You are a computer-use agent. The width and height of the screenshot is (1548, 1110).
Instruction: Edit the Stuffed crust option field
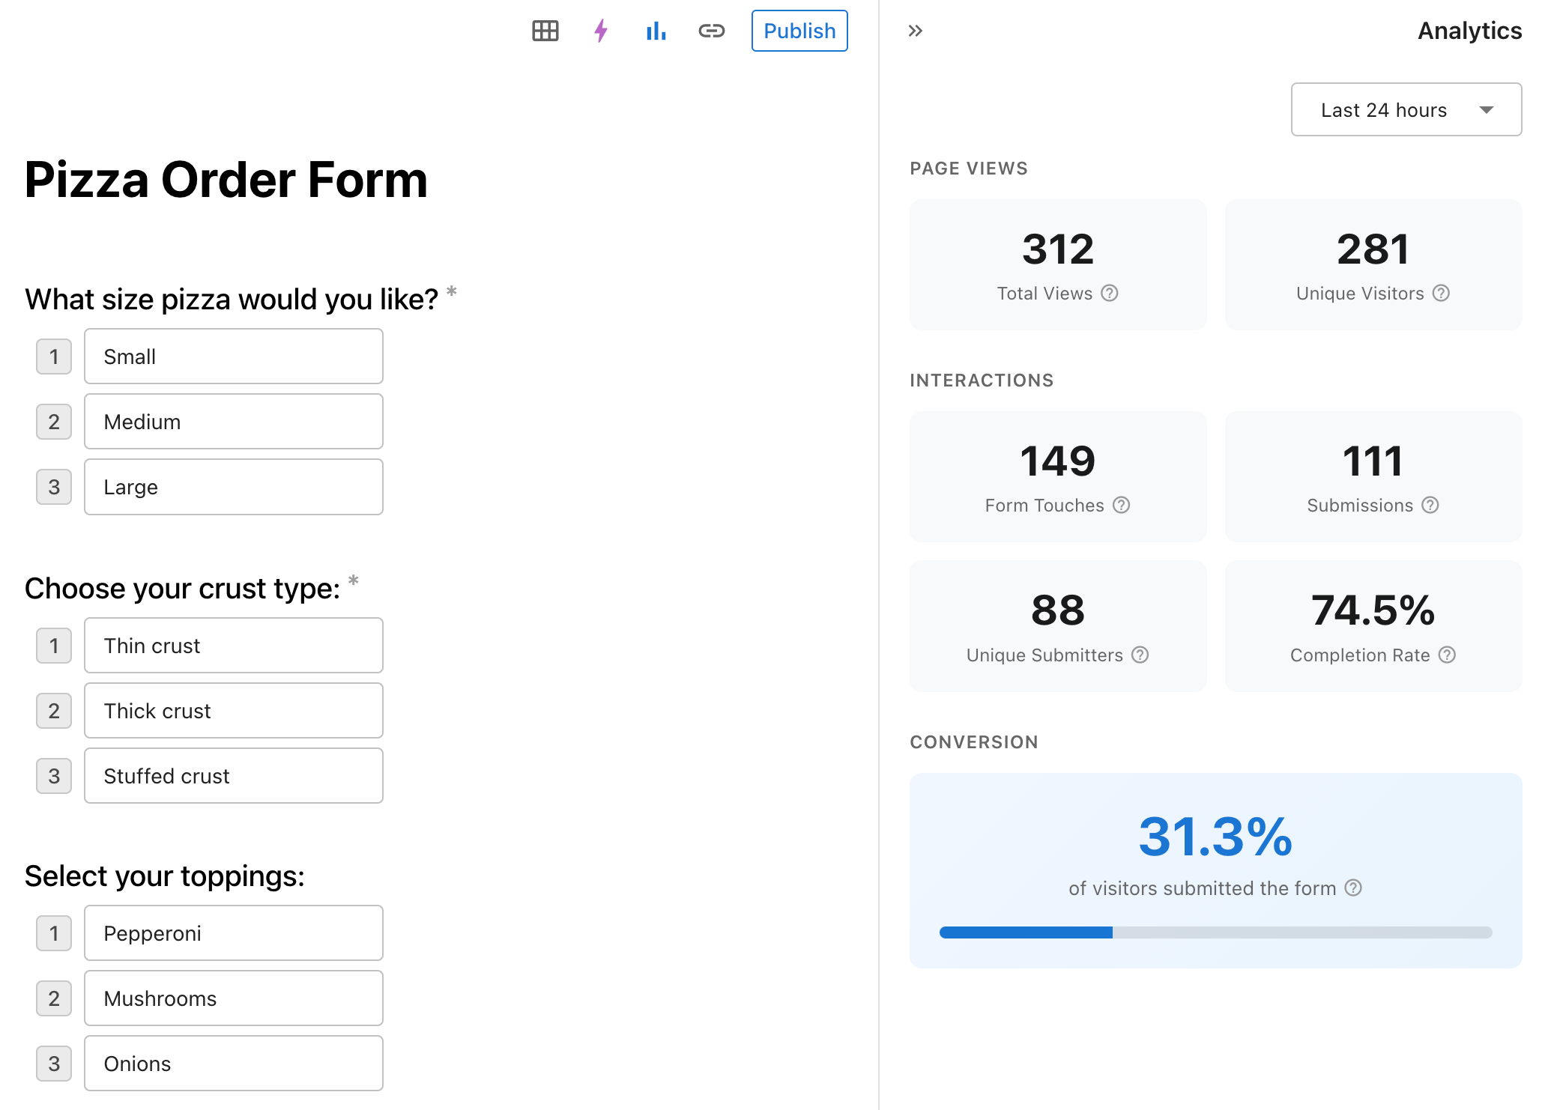[233, 776]
